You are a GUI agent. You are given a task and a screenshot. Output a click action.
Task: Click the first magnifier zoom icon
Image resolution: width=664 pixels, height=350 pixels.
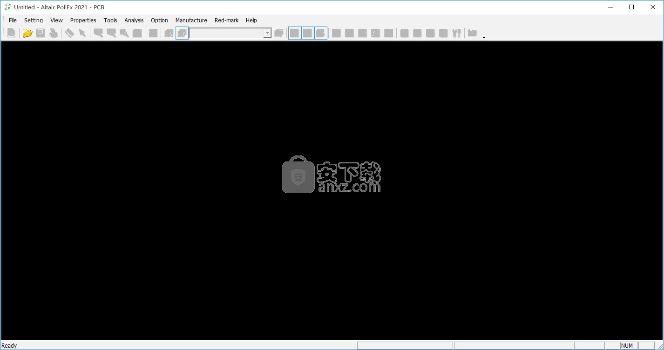click(98, 33)
